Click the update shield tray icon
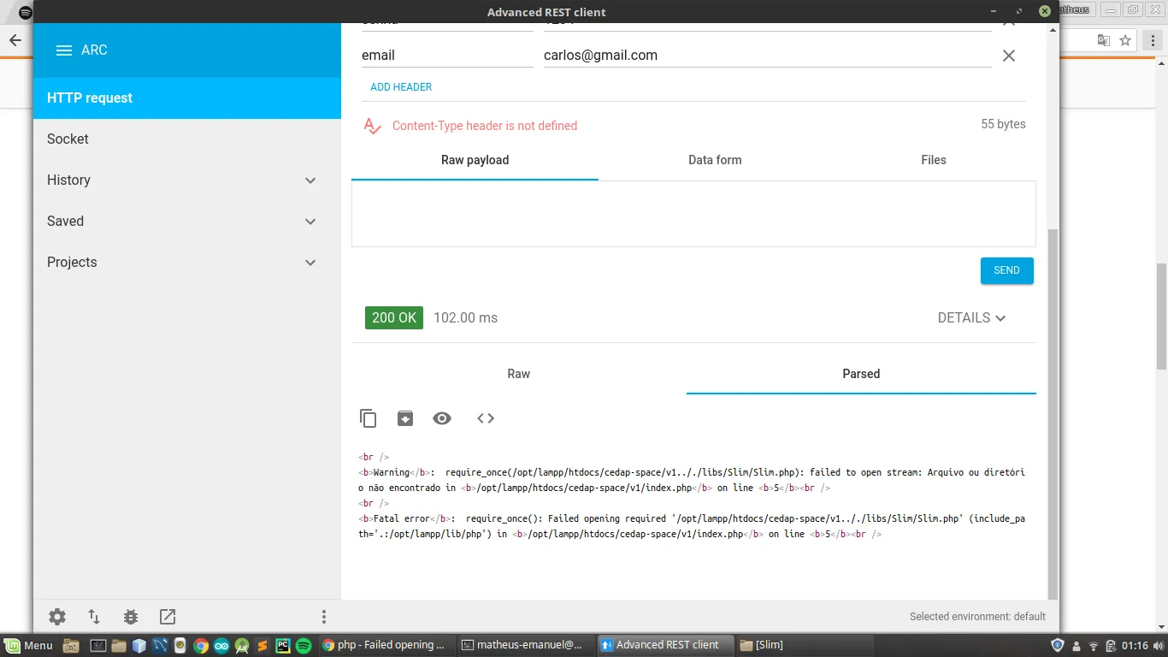 pos(1058,645)
